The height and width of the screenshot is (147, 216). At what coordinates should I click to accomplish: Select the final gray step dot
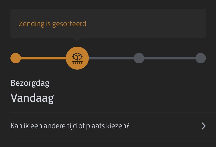pyautogui.click(x=201, y=58)
